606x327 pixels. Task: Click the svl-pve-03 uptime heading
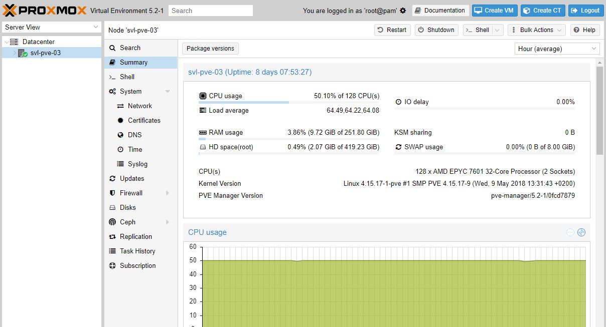point(250,72)
